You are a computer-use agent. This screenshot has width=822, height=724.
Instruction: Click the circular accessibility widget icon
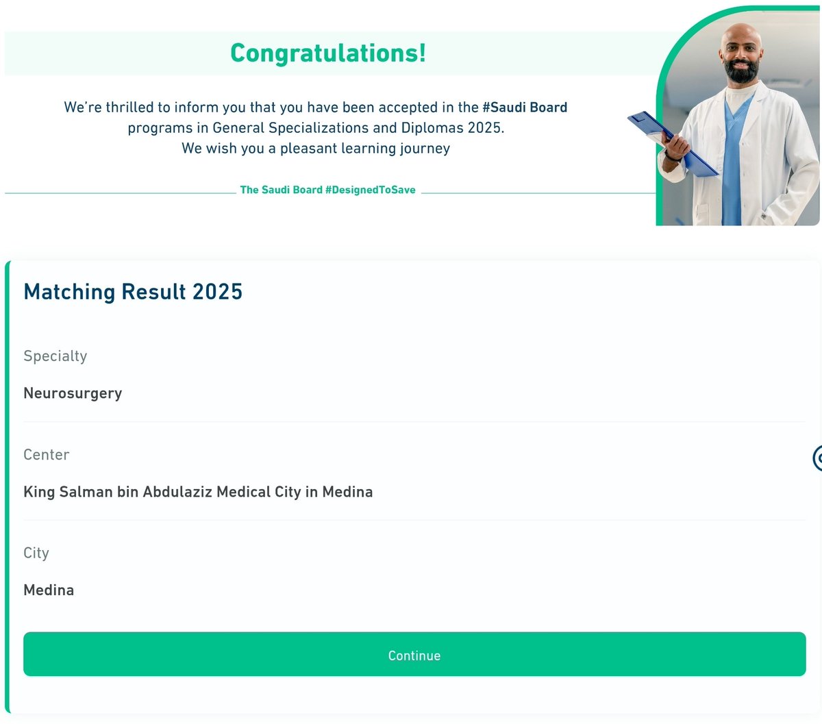(817, 458)
